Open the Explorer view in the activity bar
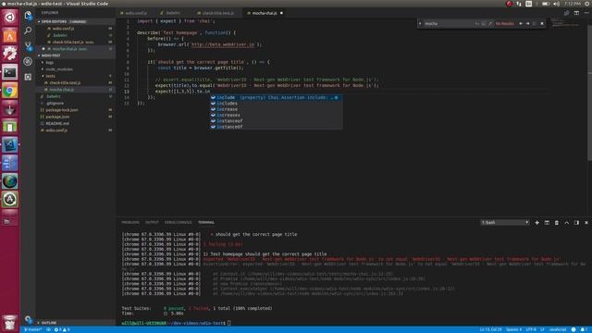 28,16
